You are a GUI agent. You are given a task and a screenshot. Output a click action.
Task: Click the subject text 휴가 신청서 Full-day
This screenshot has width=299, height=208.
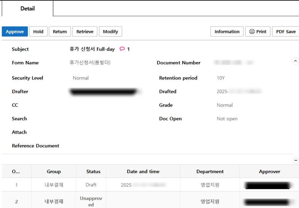pyautogui.click(x=92, y=49)
